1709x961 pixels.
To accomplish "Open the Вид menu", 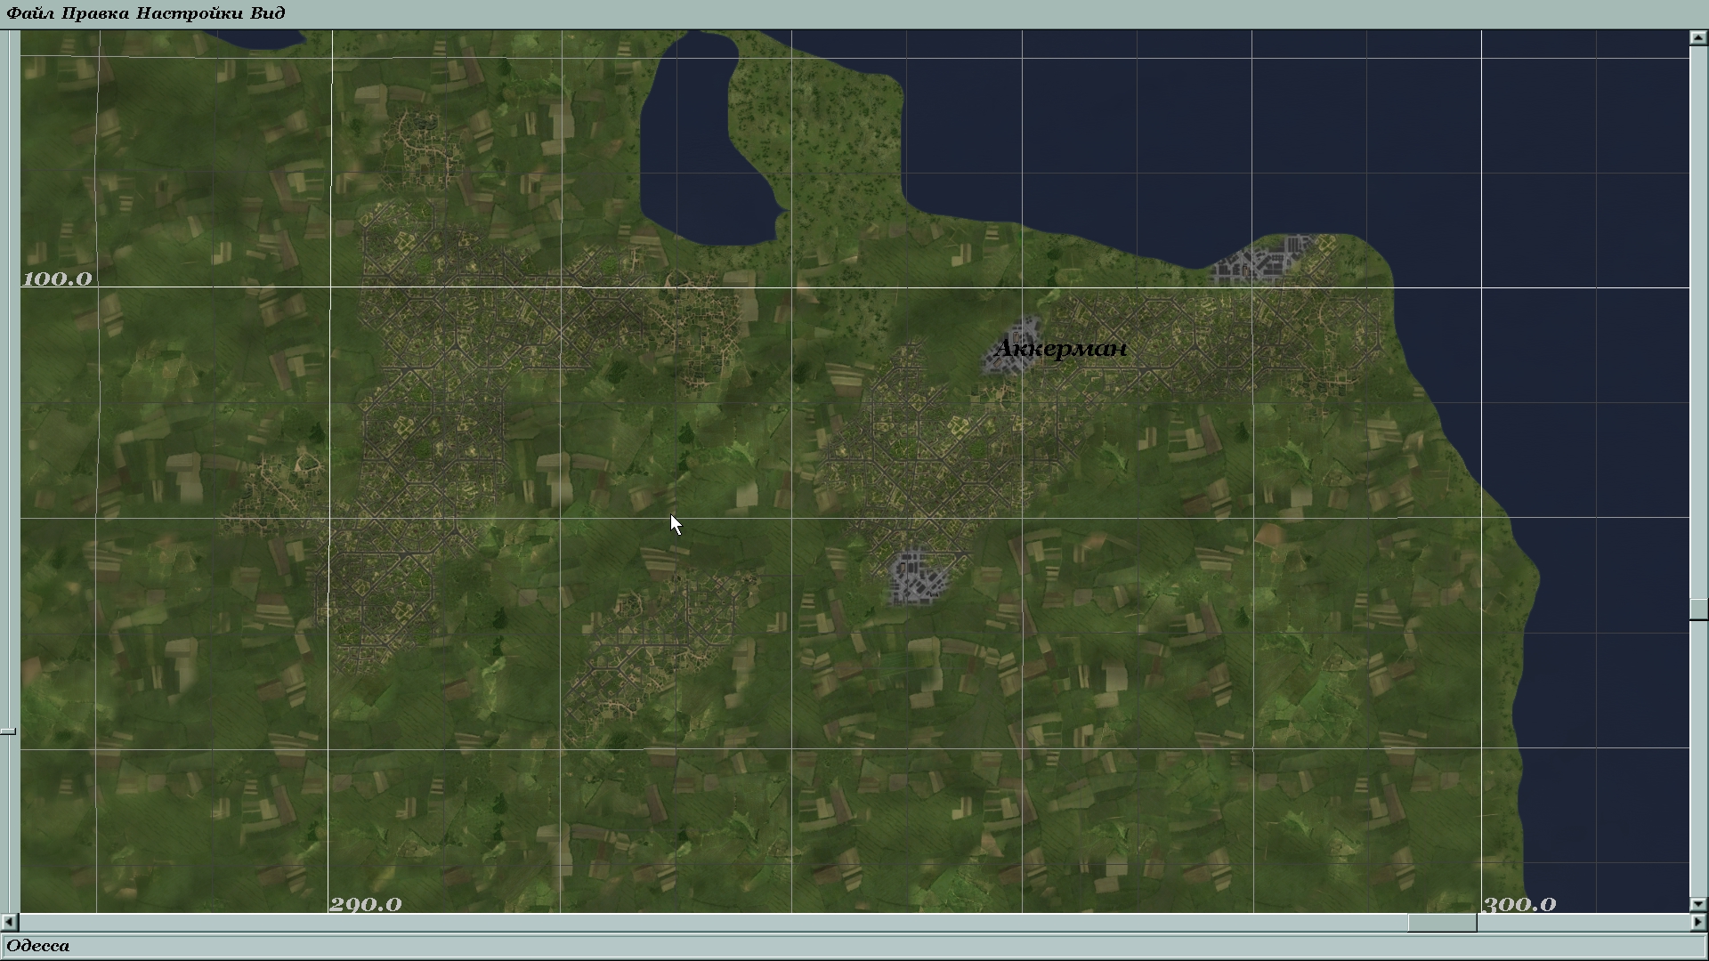I will tap(267, 13).
